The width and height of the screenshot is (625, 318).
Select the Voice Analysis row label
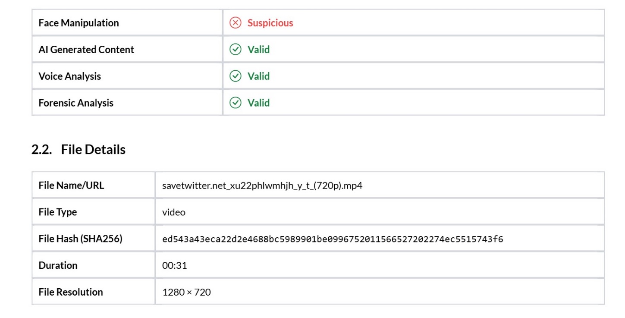pyautogui.click(x=69, y=76)
